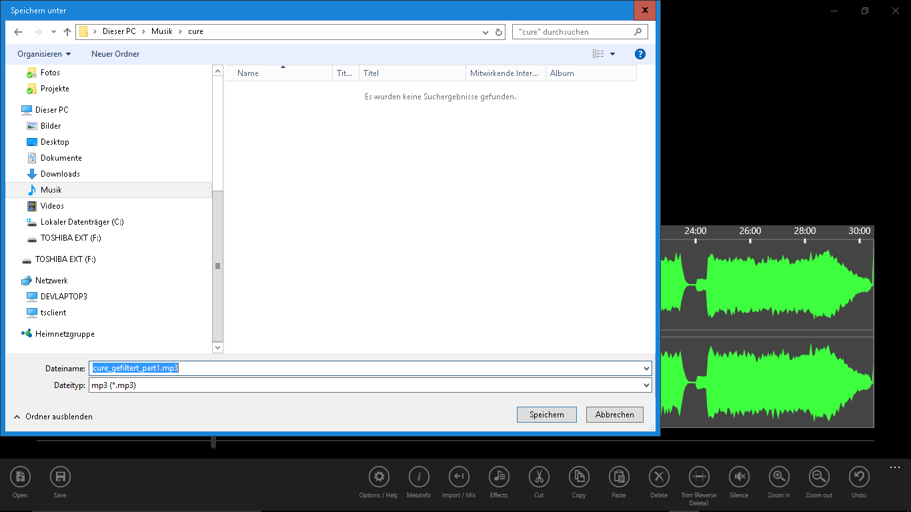Select Heimnetzgruppe in tree
The image size is (911, 512).
coord(65,334)
